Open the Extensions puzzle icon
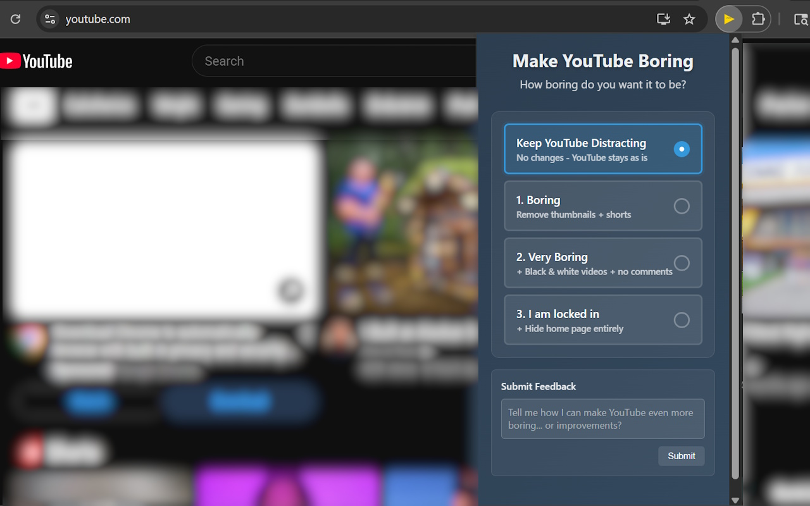Viewport: 810px width, 506px height. 758,19
